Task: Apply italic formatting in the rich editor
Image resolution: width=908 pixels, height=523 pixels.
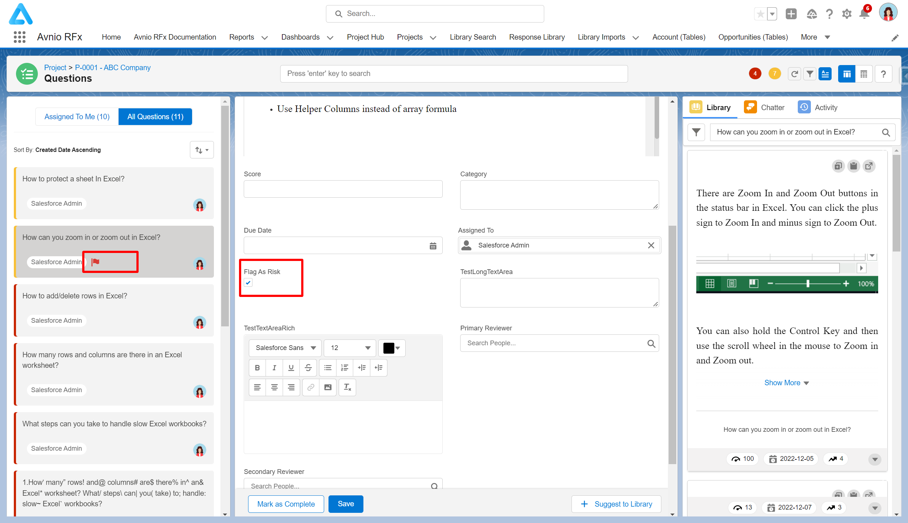Action: pyautogui.click(x=274, y=368)
